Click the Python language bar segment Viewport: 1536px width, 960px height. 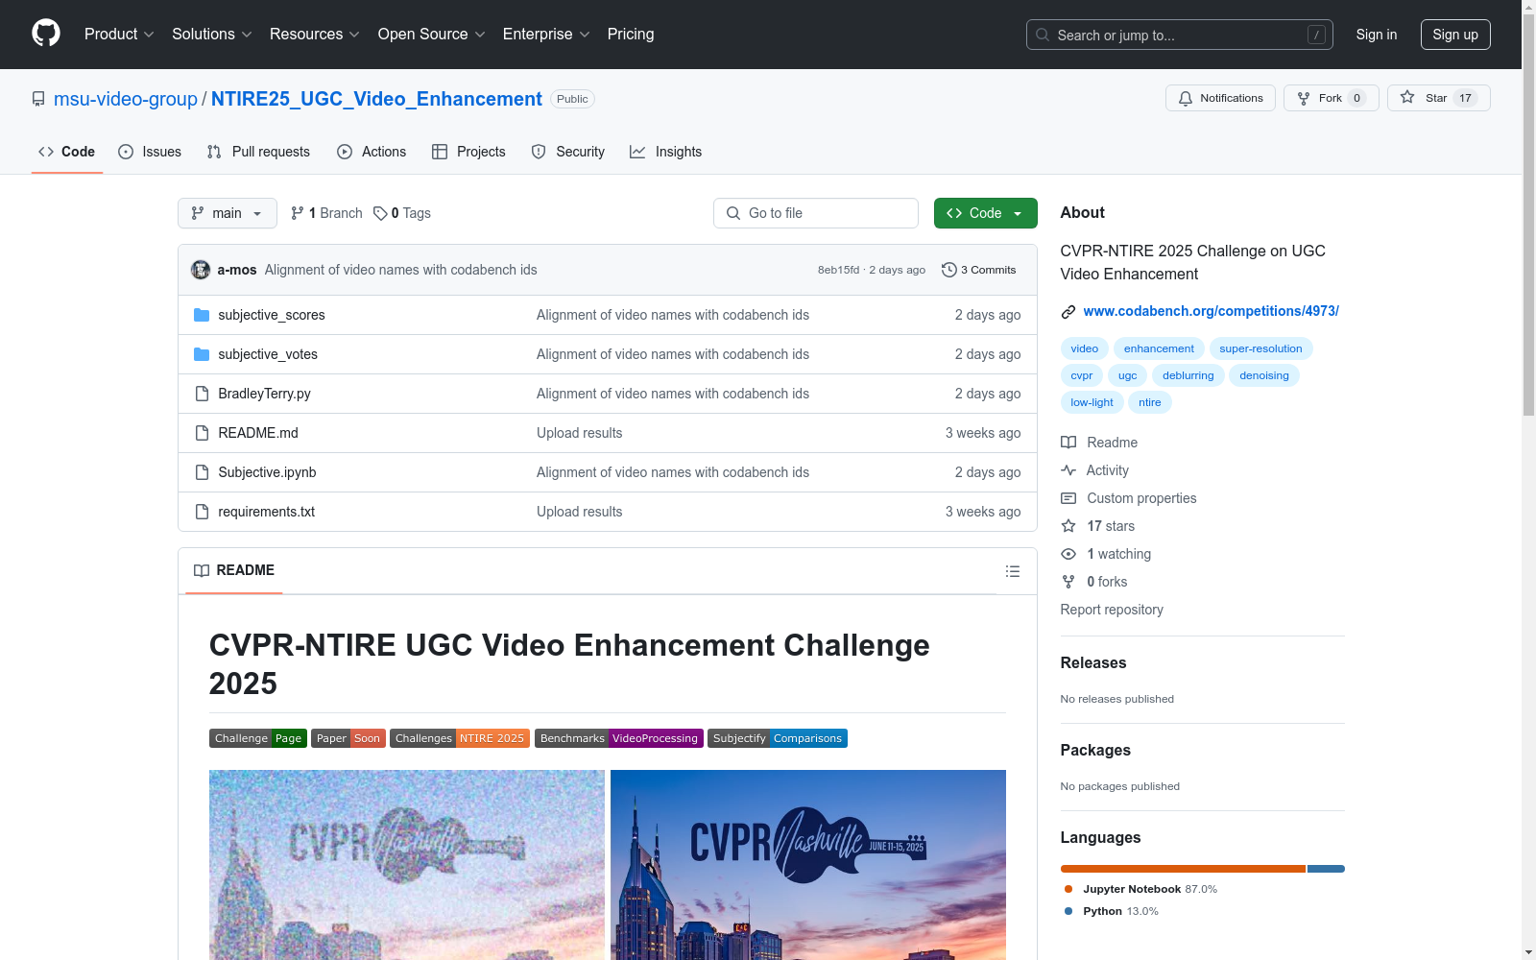click(1327, 869)
